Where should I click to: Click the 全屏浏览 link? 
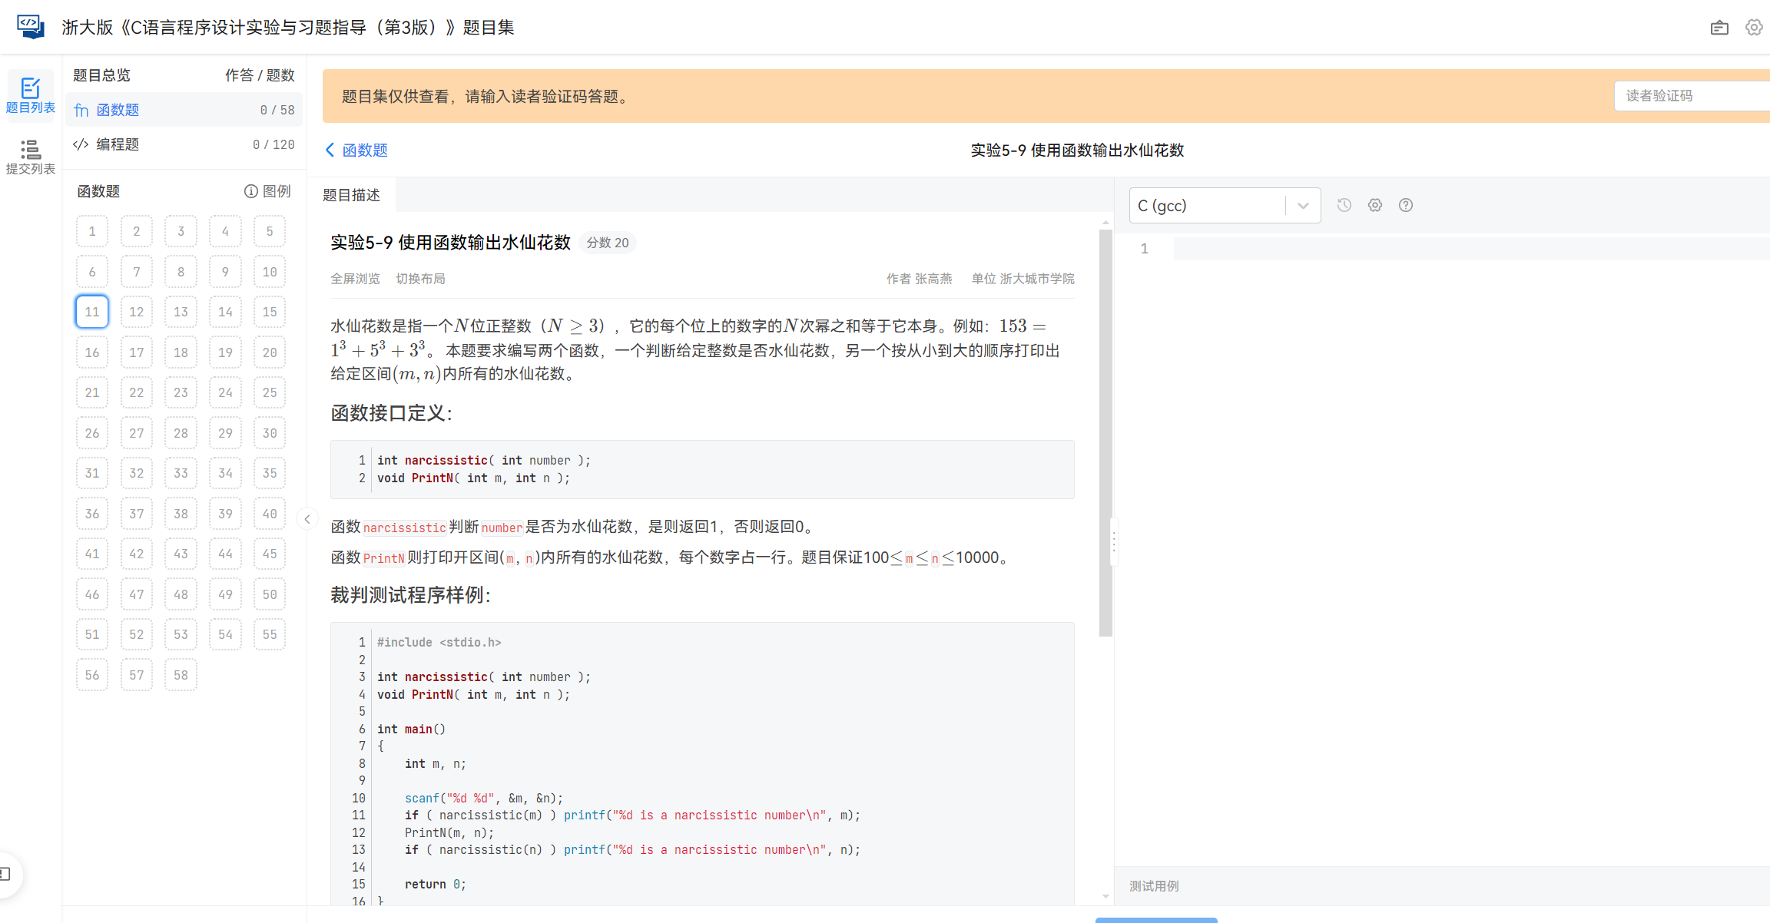pyautogui.click(x=355, y=279)
